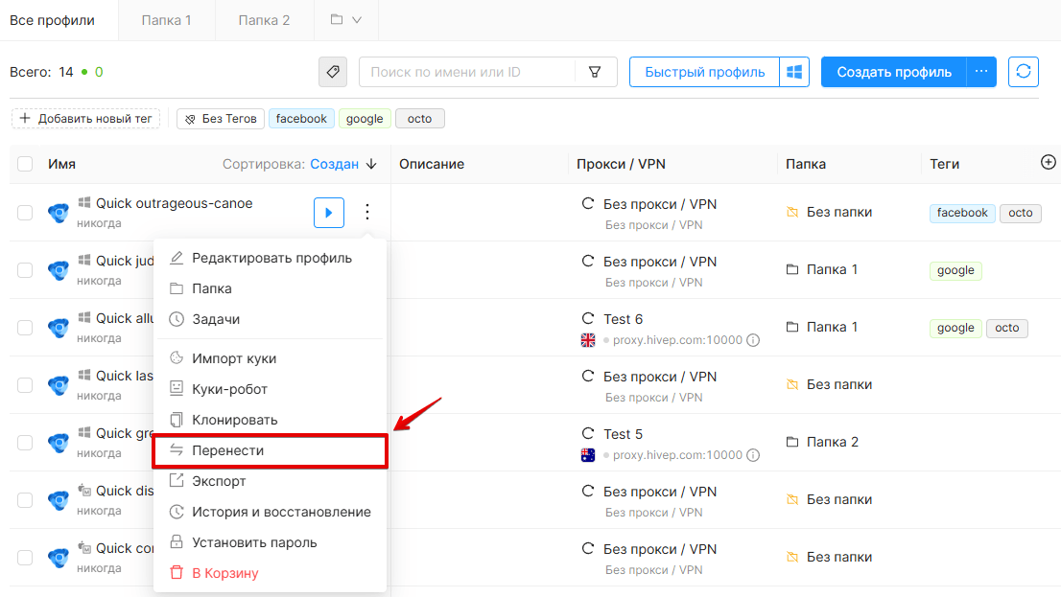Image resolution: width=1061 pixels, height=597 pixels.
Task: Show proxy info for Test 6
Action: tap(753, 340)
